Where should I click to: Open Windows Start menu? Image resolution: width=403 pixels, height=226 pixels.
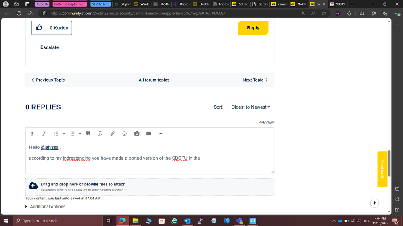(x=6, y=221)
